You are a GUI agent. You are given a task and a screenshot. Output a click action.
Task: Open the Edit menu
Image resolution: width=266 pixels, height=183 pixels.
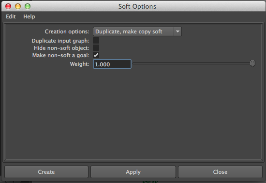coord(11,16)
